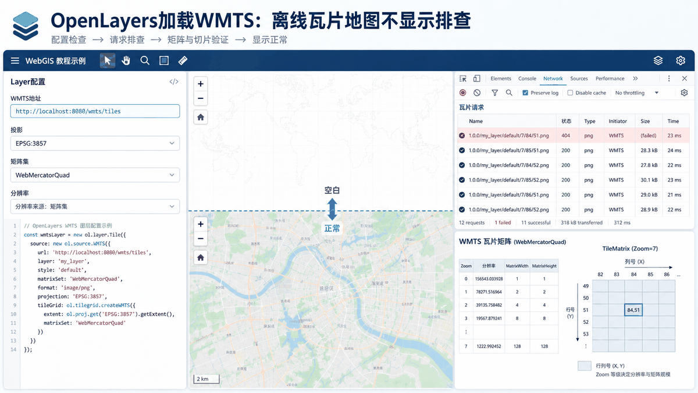Select failed request 7/84/51.png row

pyautogui.click(x=573, y=135)
